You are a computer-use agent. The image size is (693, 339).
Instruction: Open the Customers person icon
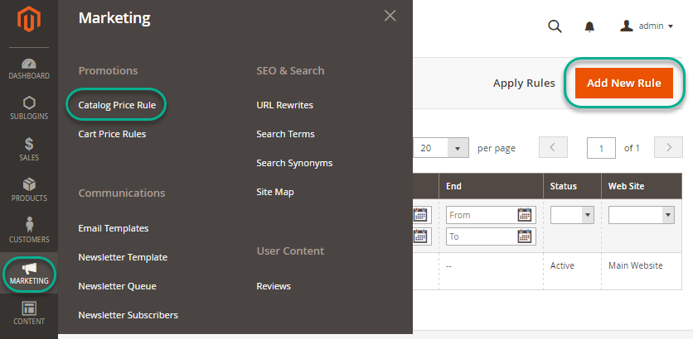pyautogui.click(x=29, y=231)
